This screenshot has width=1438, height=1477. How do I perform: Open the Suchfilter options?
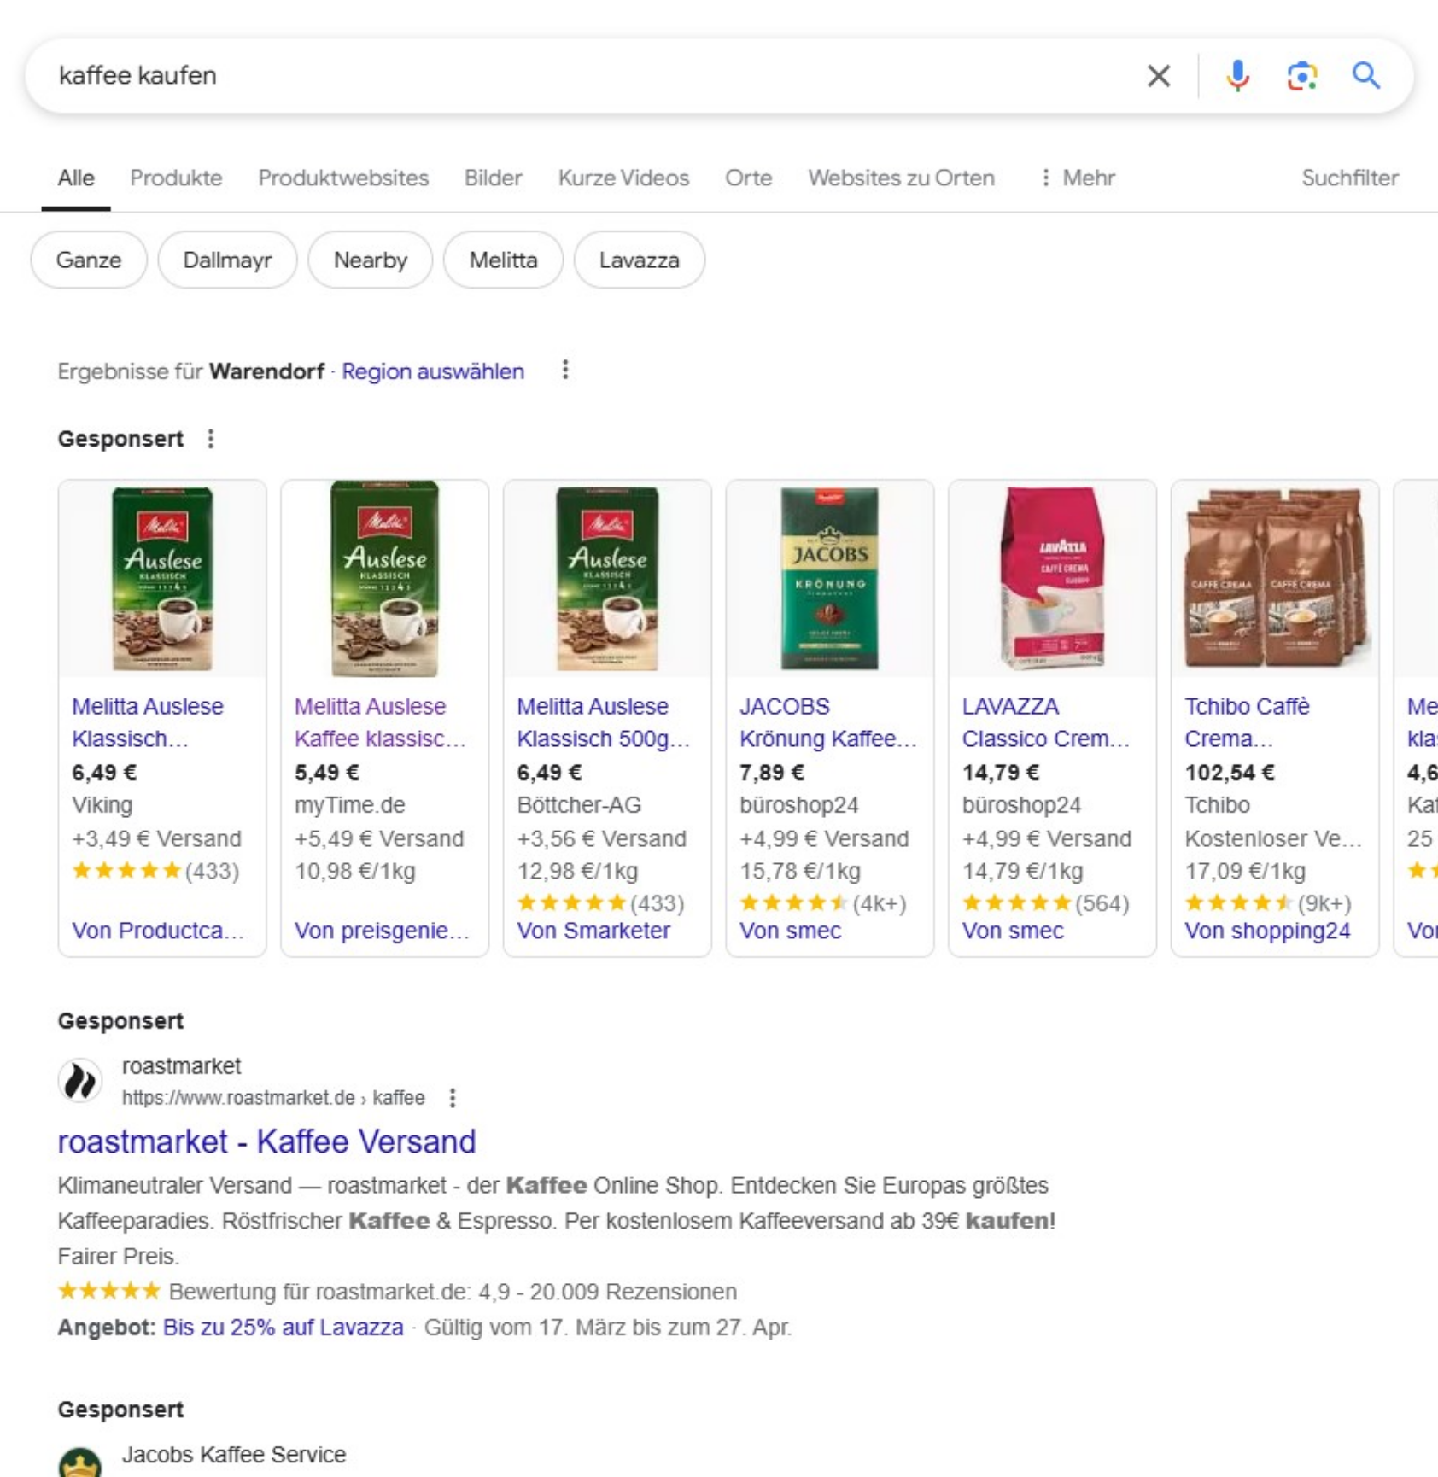(x=1349, y=178)
